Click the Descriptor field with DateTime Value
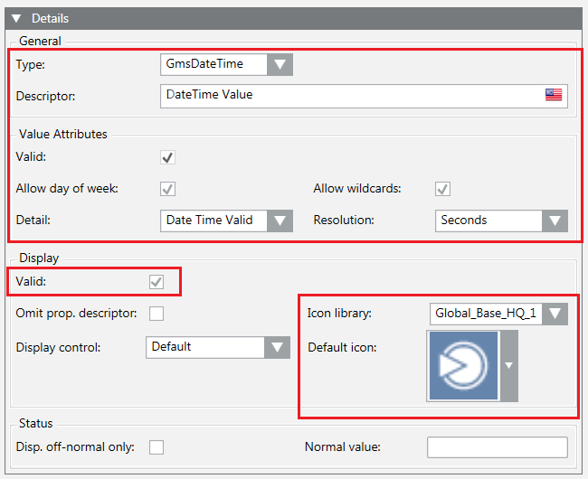 click(353, 95)
